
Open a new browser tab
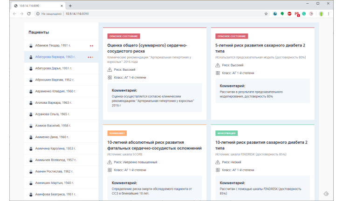click(x=70, y=6)
